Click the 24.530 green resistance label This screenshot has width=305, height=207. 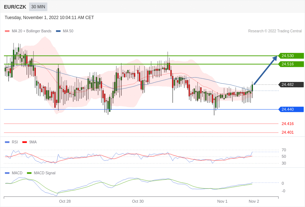point(291,56)
